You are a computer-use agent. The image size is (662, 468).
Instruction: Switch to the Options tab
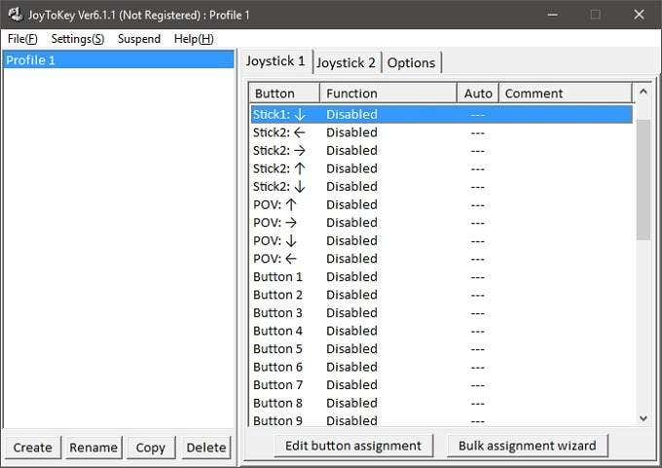pyautogui.click(x=411, y=62)
